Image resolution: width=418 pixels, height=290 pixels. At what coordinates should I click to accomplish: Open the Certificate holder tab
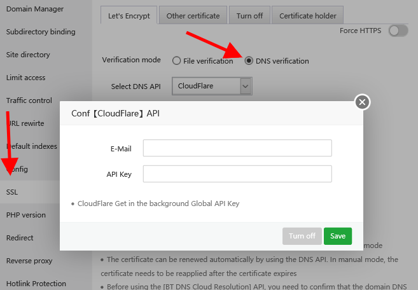[308, 15]
